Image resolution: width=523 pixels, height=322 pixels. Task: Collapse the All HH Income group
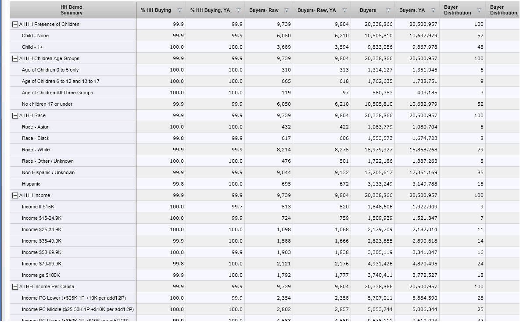click(15, 196)
